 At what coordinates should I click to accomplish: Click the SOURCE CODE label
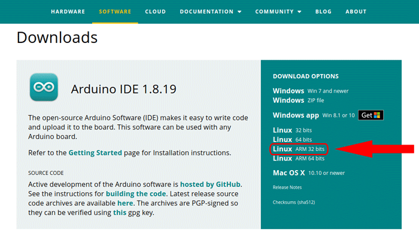(x=45, y=173)
